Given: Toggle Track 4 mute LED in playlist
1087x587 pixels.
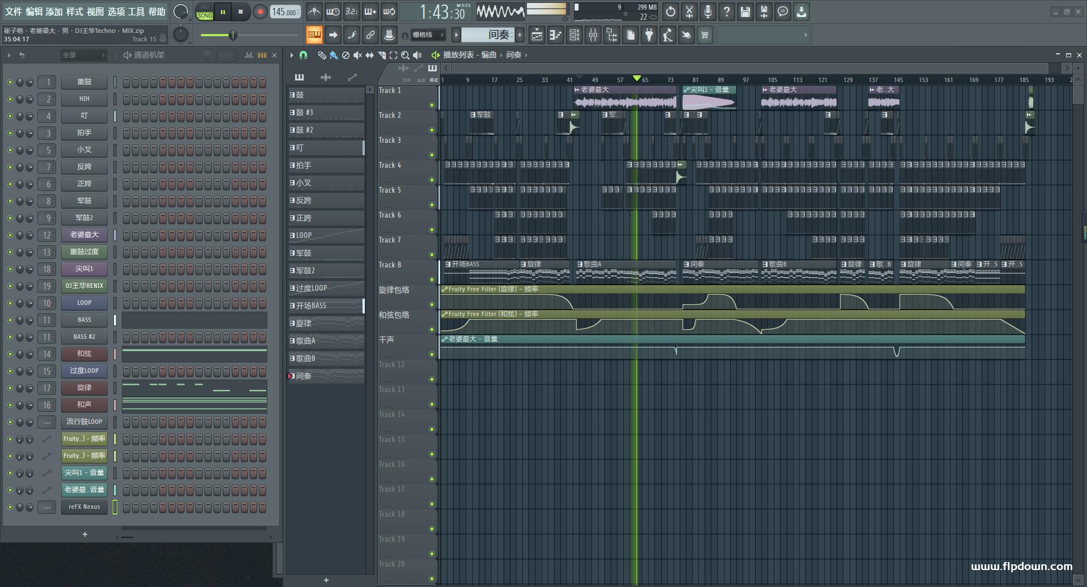Looking at the screenshot, I should [x=432, y=180].
